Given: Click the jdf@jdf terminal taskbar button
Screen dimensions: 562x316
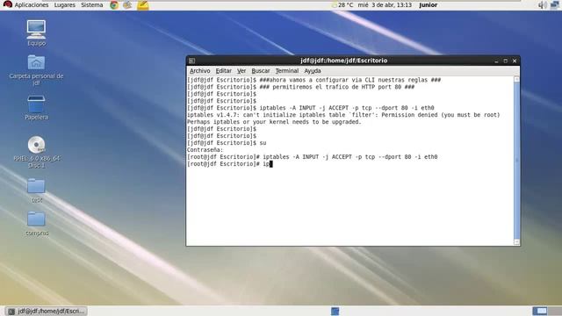Looking at the screenshot, I should click(x=47, y=311).
